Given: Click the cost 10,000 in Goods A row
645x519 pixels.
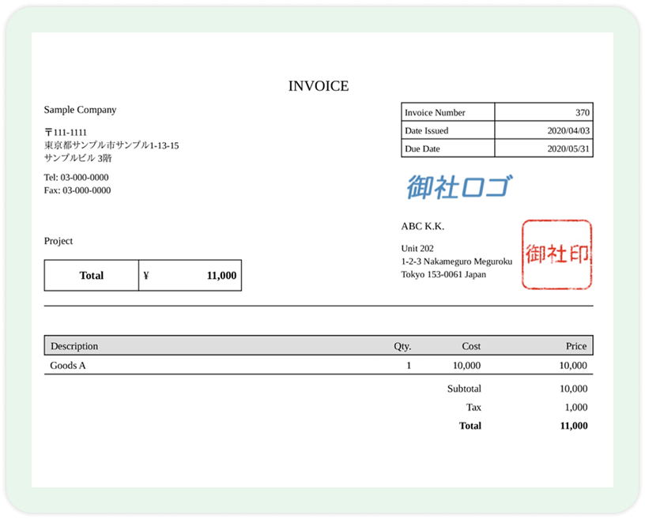Looking at the screenshot, I should [x=466, y=365].
